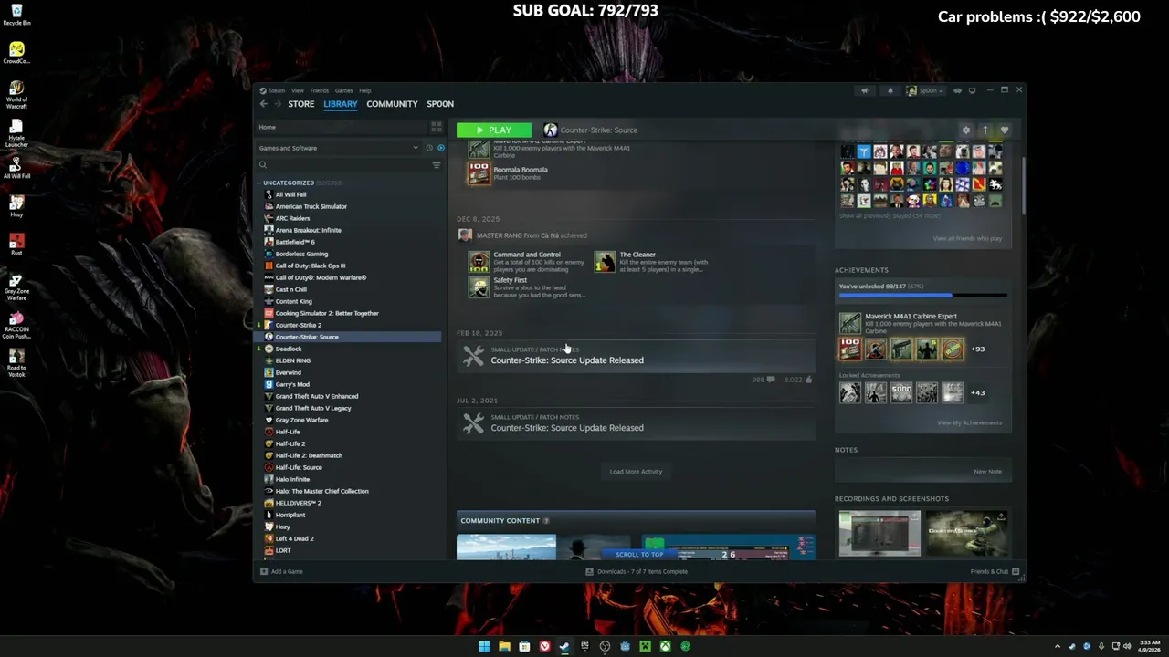Click The Cleaner achievement icon
This screenshot has height=657, width=1169.
coord(605,263)
